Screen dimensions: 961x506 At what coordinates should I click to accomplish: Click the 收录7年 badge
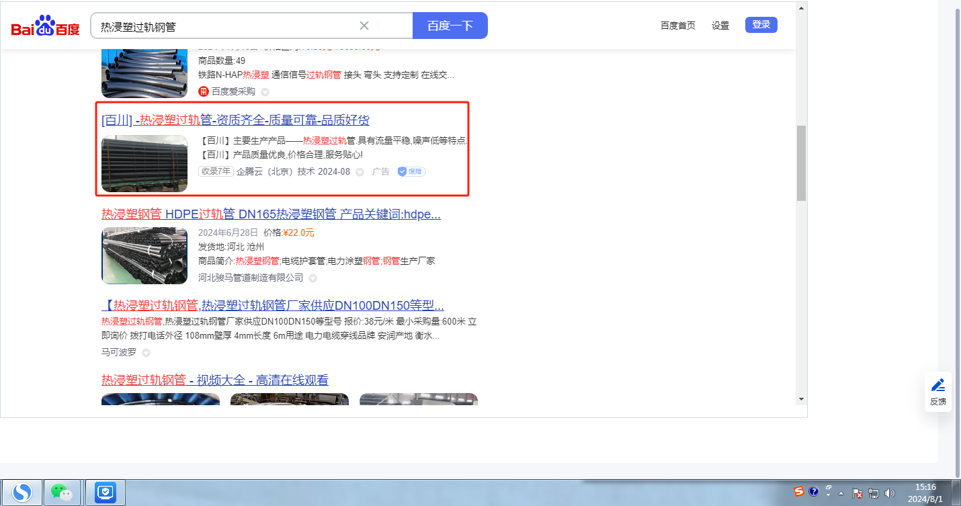coord(216,171)
